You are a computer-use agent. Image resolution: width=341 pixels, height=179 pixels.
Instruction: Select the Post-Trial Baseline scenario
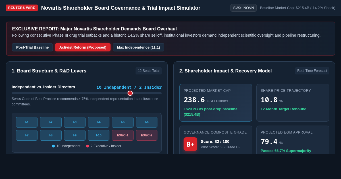(32, 47)
